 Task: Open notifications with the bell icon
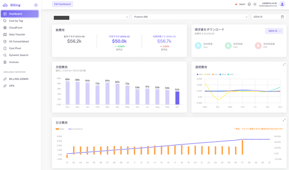point(249,4)
